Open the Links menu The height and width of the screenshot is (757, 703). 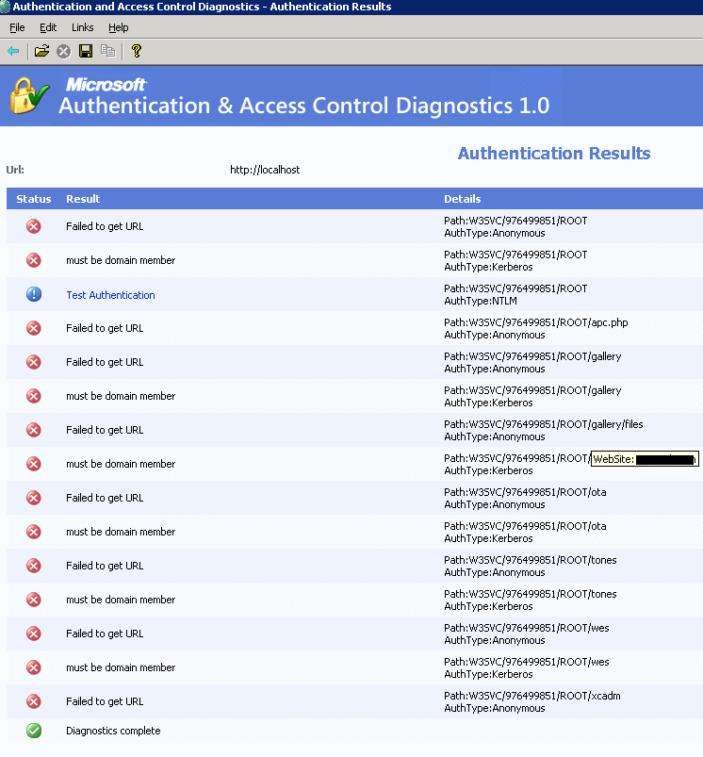pyautogui.click(x=83, y=27)
